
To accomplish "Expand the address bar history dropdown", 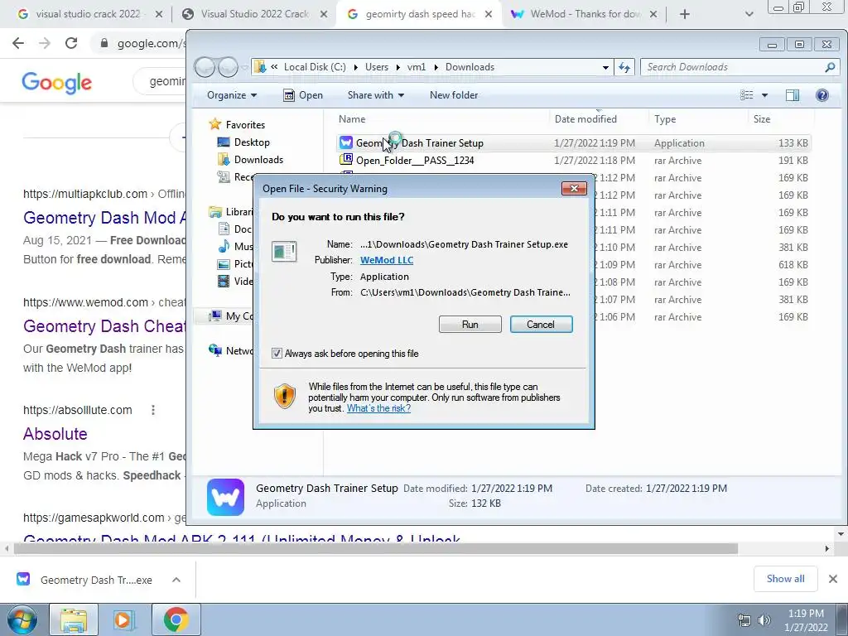I will click(x=605, y=67).
